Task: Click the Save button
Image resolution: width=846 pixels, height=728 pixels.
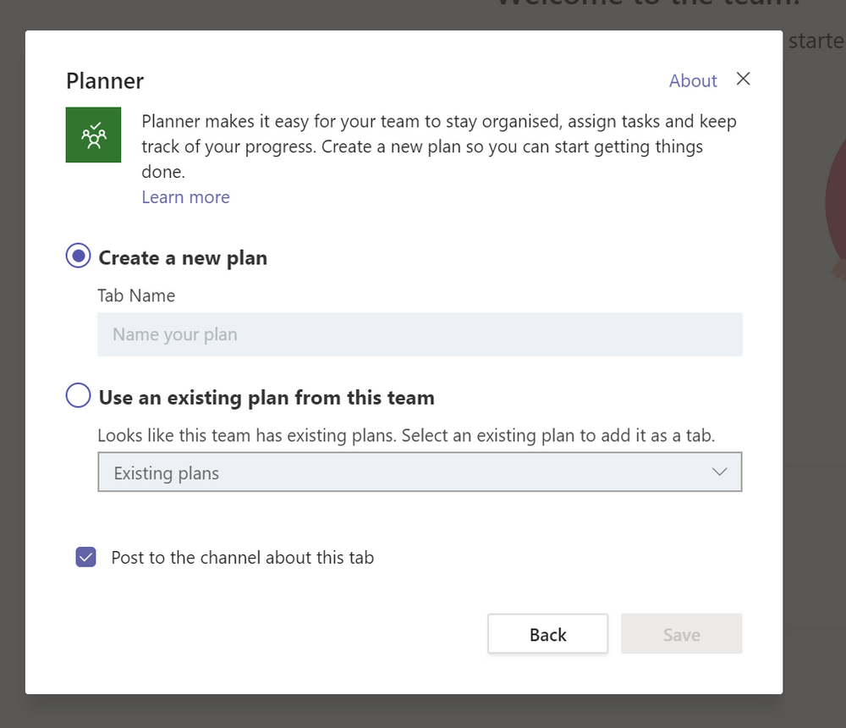Action: point(681,634)
